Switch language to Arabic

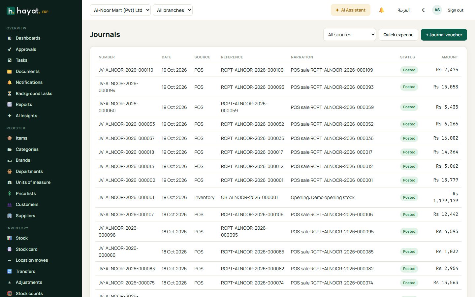(x=404, y=10)
